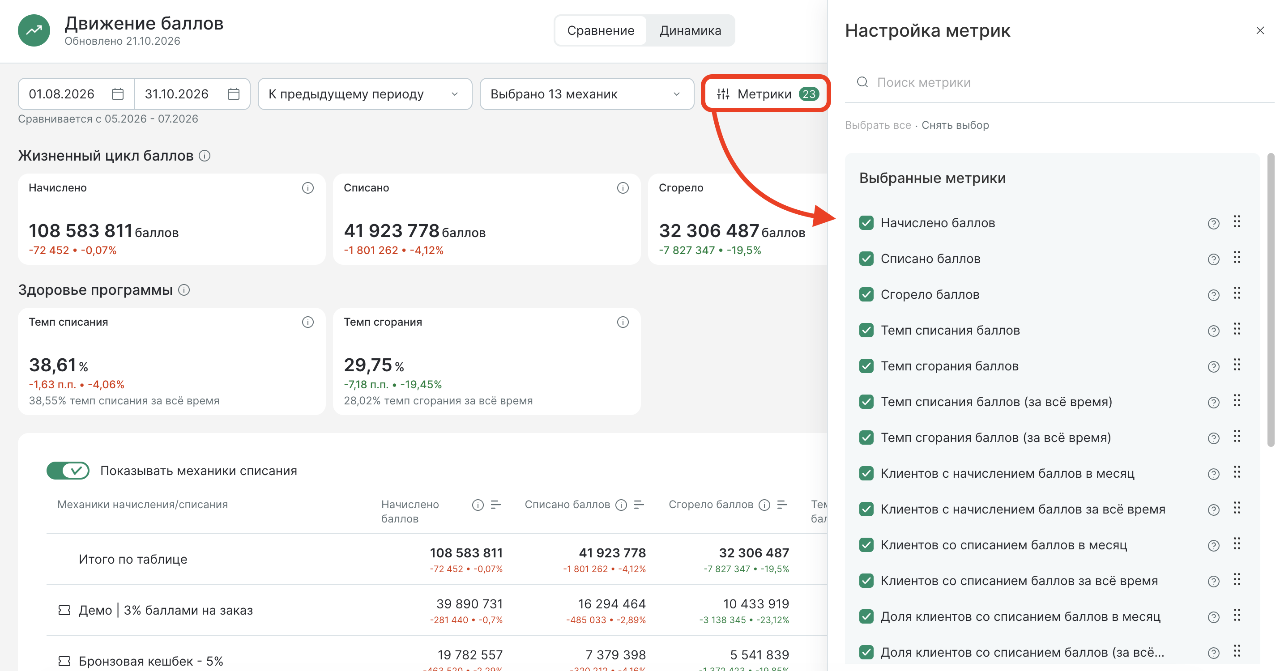Click Снять выбор link
This screenshot has width=1280, height=671.
(x=955, y=125)
